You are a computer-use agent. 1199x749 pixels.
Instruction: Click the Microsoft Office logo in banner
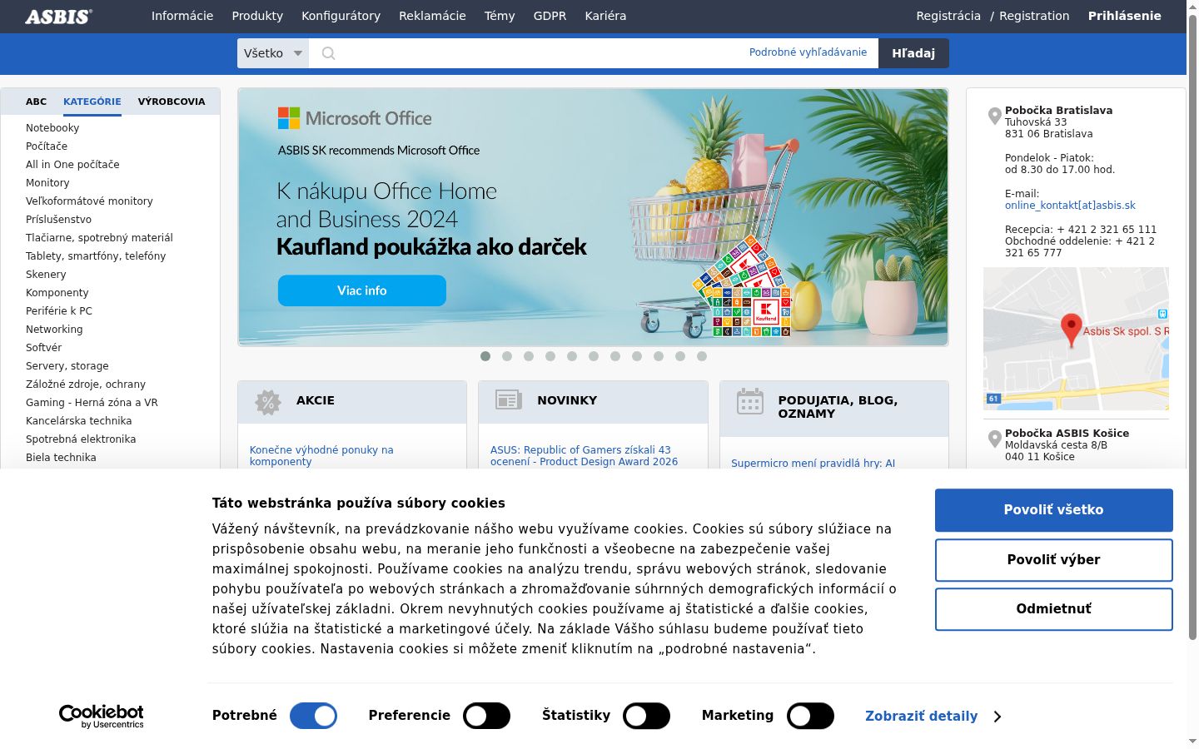355,118
